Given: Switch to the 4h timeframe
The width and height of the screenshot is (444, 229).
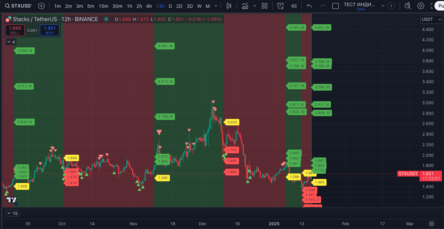Looking at the screenshot, I should [149, 6].
